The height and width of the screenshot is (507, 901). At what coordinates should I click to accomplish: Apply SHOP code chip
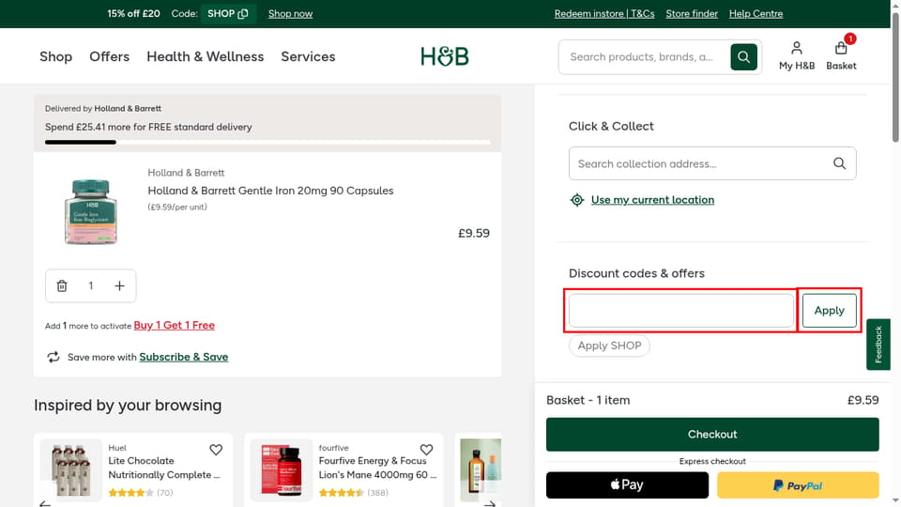[609, 346]
